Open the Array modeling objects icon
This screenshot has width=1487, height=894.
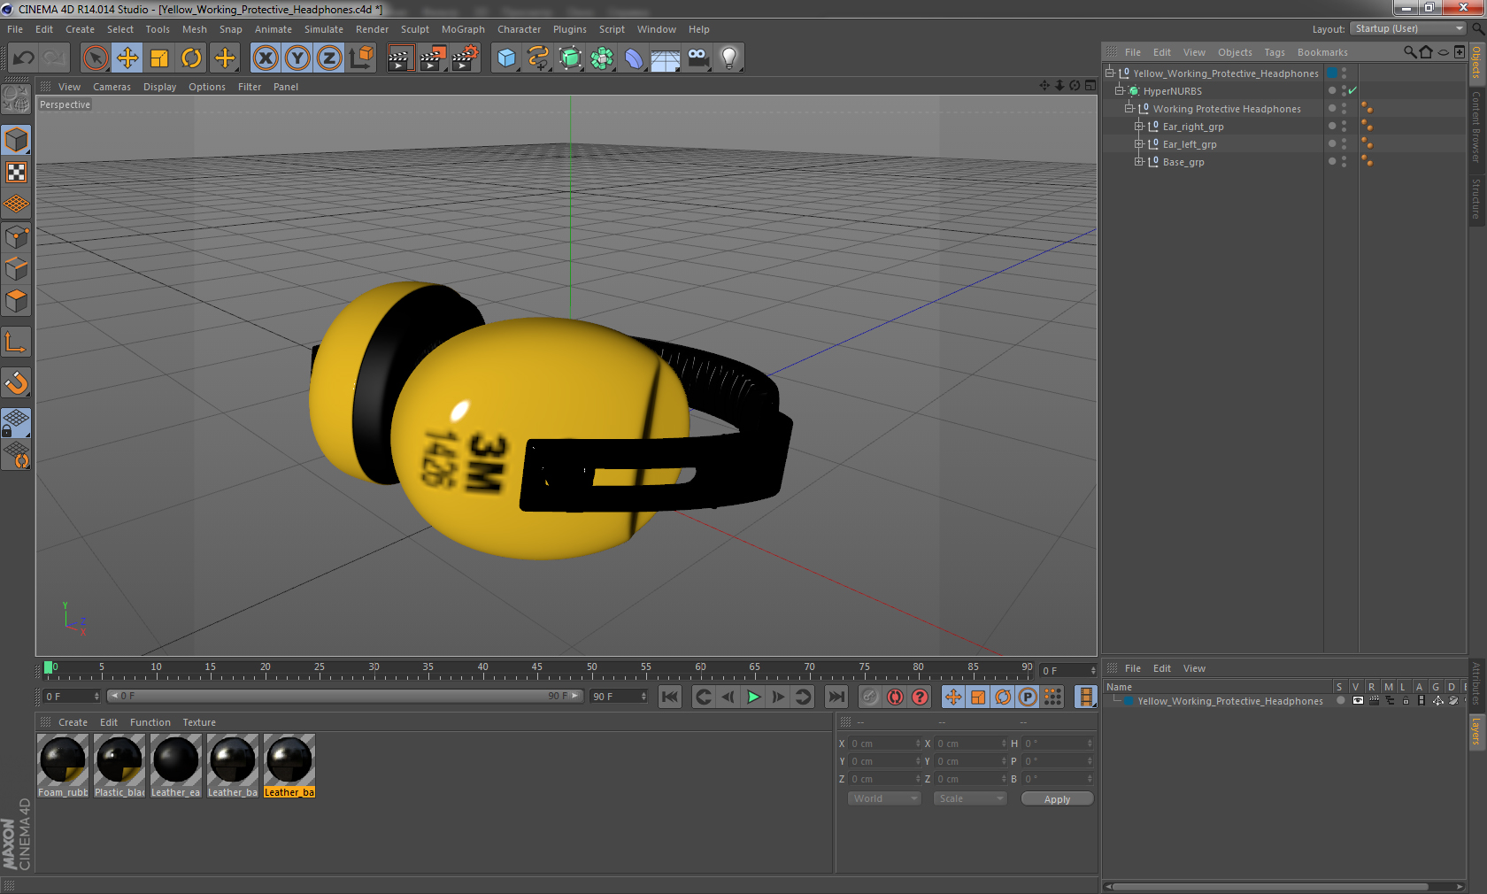[602, 58]
